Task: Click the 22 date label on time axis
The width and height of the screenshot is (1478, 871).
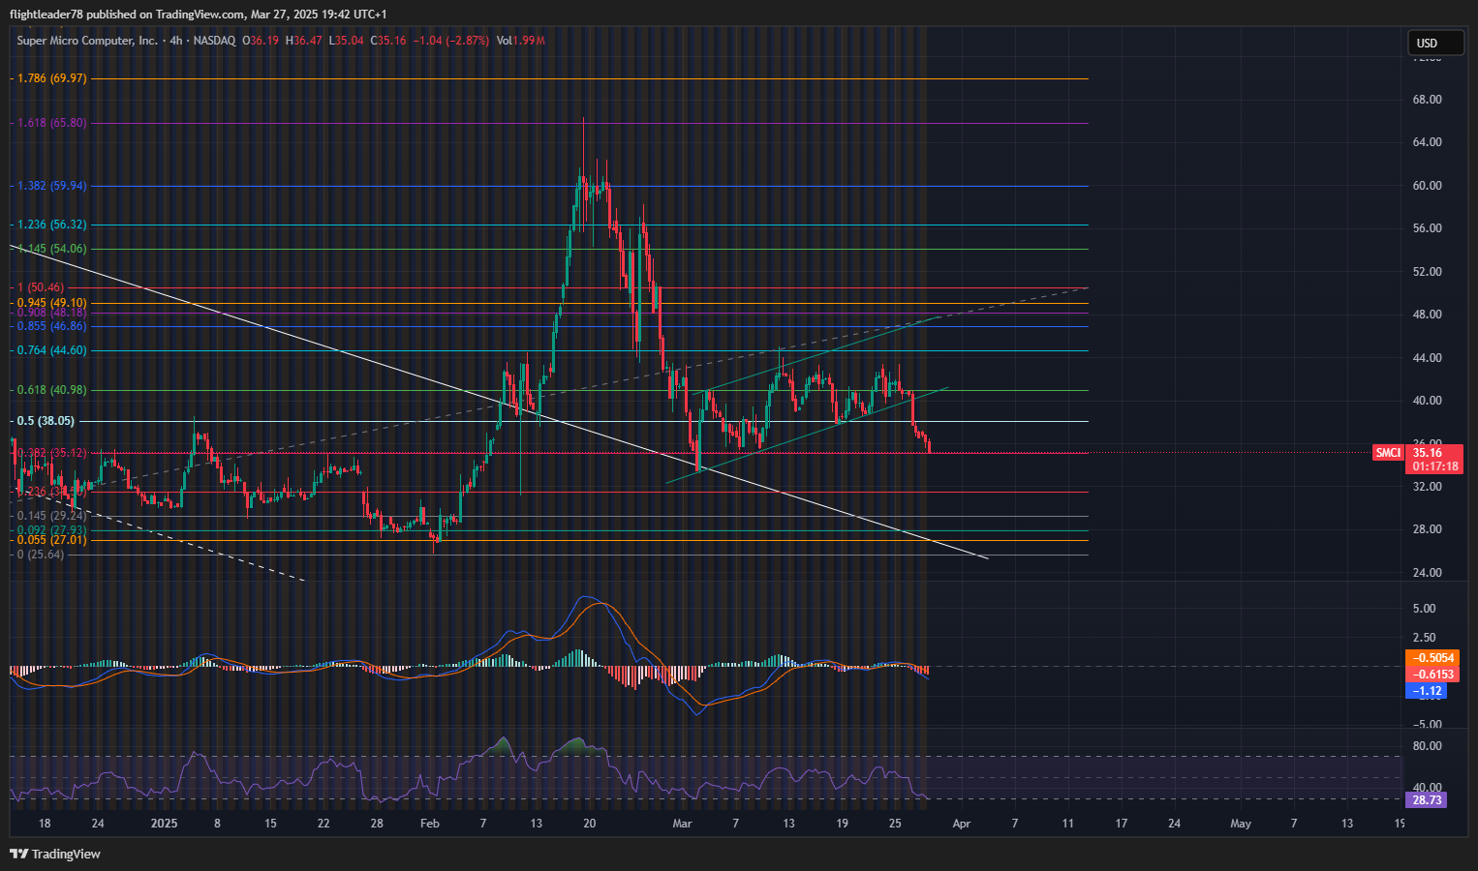Action: click(323, 824)
